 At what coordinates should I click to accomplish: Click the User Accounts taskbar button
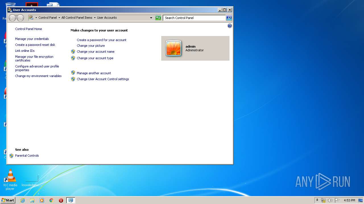tap(71, 200)
